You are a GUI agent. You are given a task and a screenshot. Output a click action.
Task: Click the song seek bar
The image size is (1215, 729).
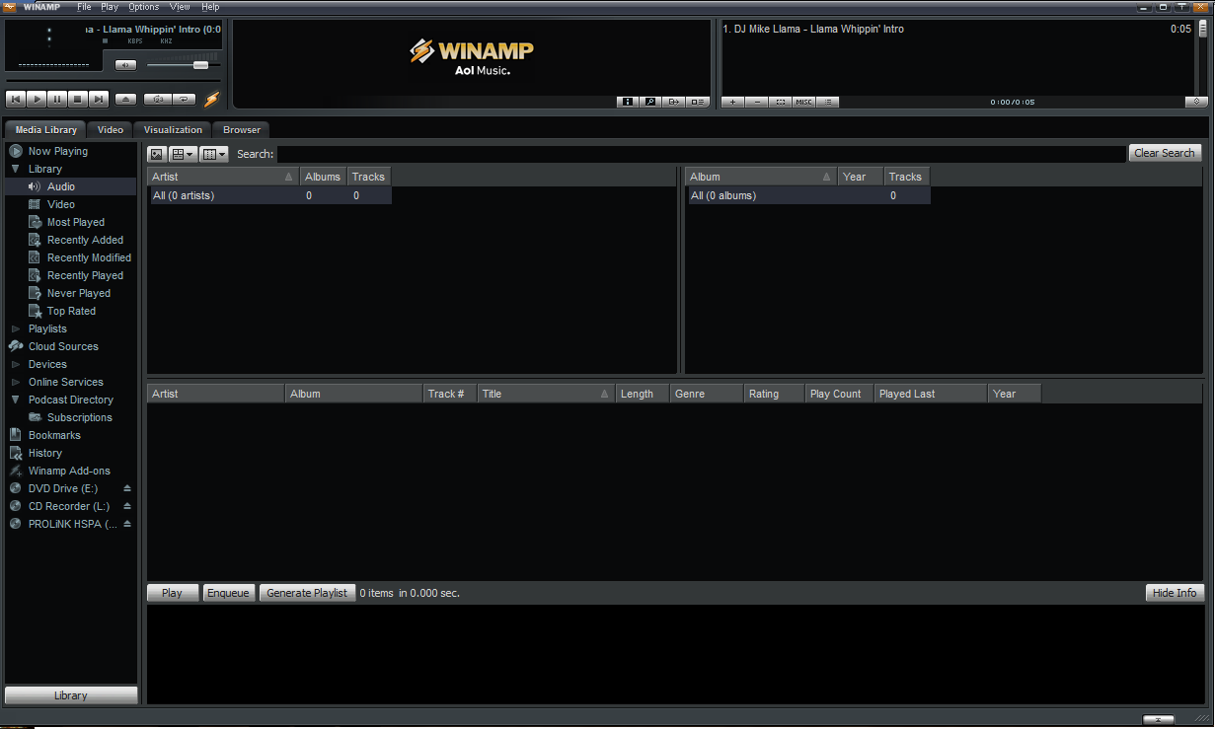[113, 81]
